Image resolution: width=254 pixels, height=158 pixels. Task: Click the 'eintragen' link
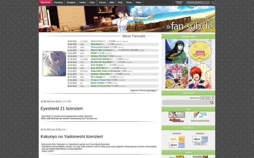pyautogui.click(x=151, y=91)
